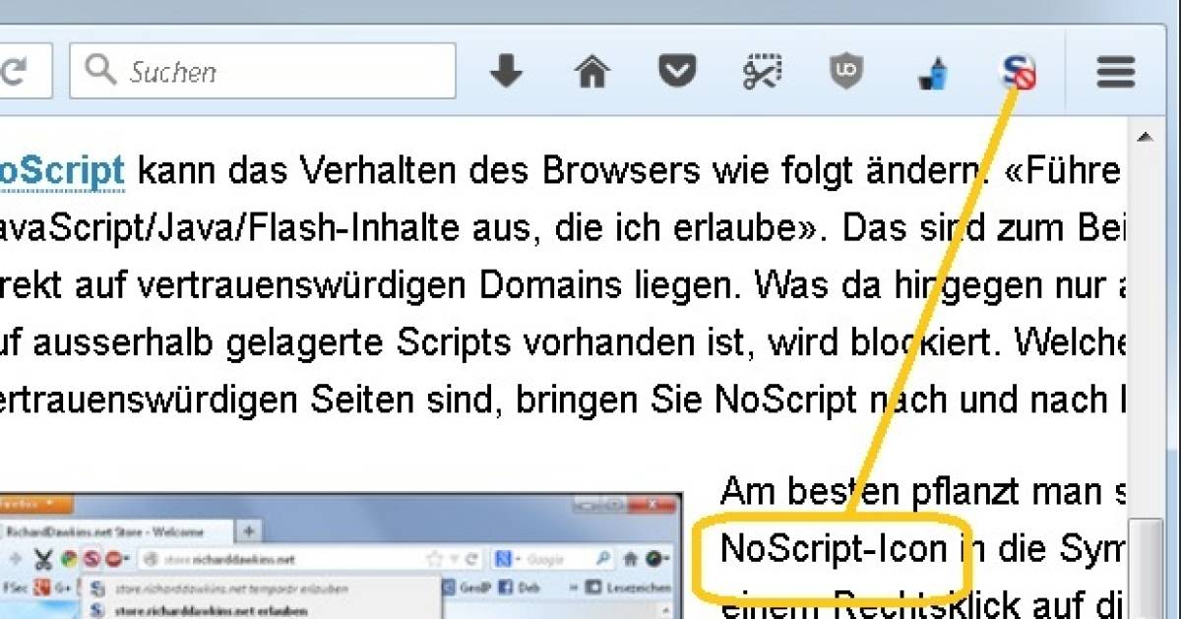This screenshot has width=1181, height=619.
Task: Go to homepage using the Home icon
Action: (590, 71)
